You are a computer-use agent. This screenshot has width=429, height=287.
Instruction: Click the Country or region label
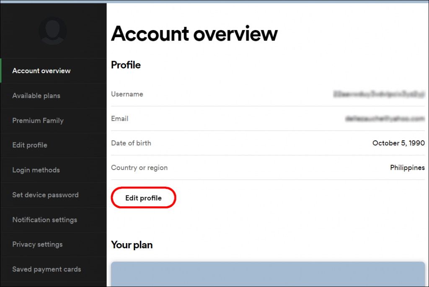pos(139,168)
